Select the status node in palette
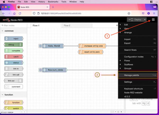Viewport: 159px width, 115px height. 14,63
